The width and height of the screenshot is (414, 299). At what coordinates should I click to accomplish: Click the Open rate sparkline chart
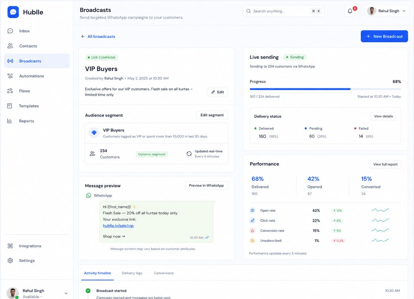[380, 210]
